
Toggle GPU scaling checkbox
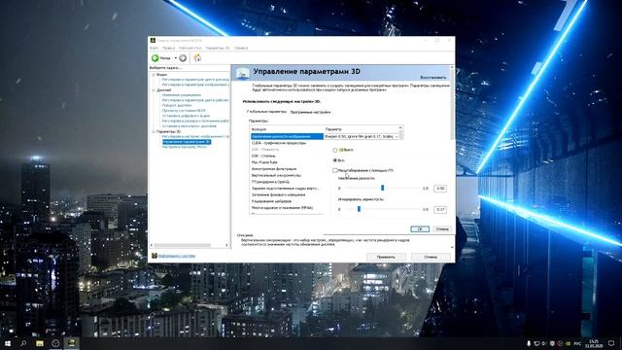pos(335,171)
